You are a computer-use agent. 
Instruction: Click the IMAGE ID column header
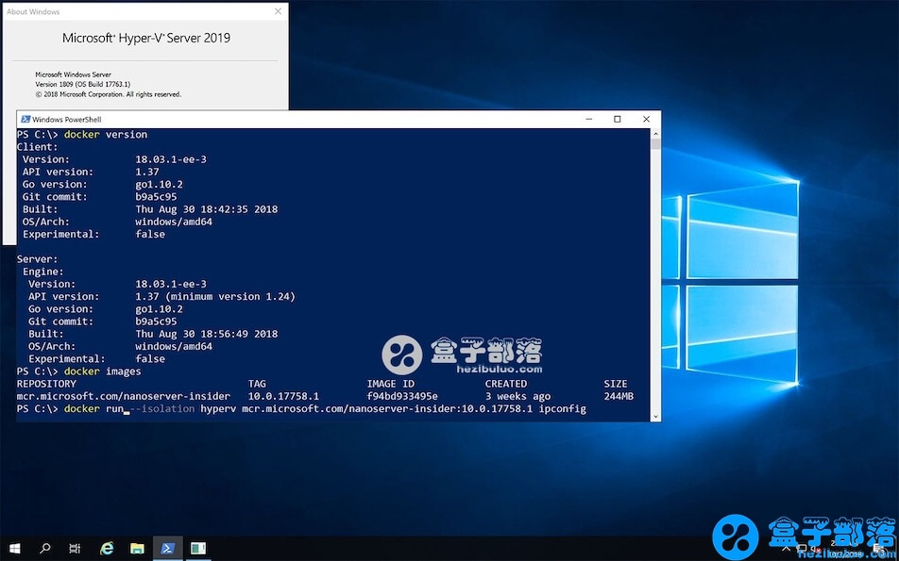(390, 384)
